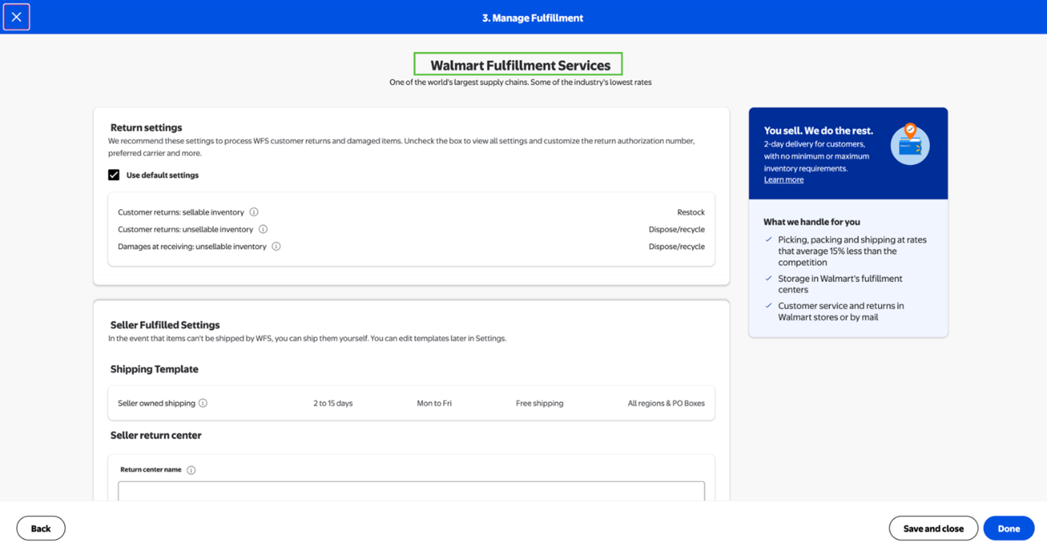Uncheck the Use default settings checkbox
This screenshot has width=1047, height=547.
click(x=113, y=175)
